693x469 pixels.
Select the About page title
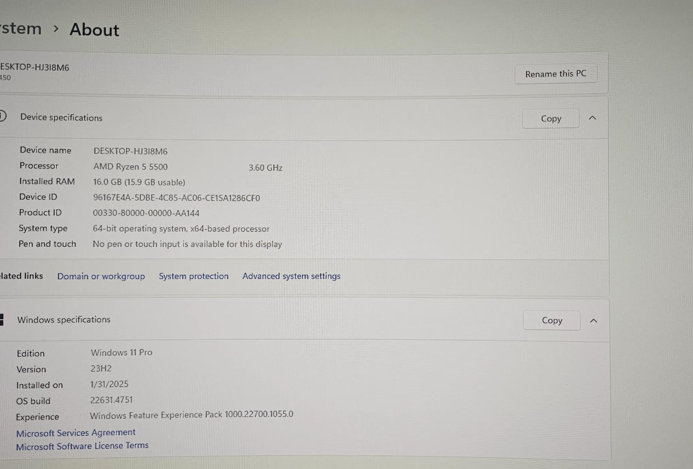click(x=94, y=29)
